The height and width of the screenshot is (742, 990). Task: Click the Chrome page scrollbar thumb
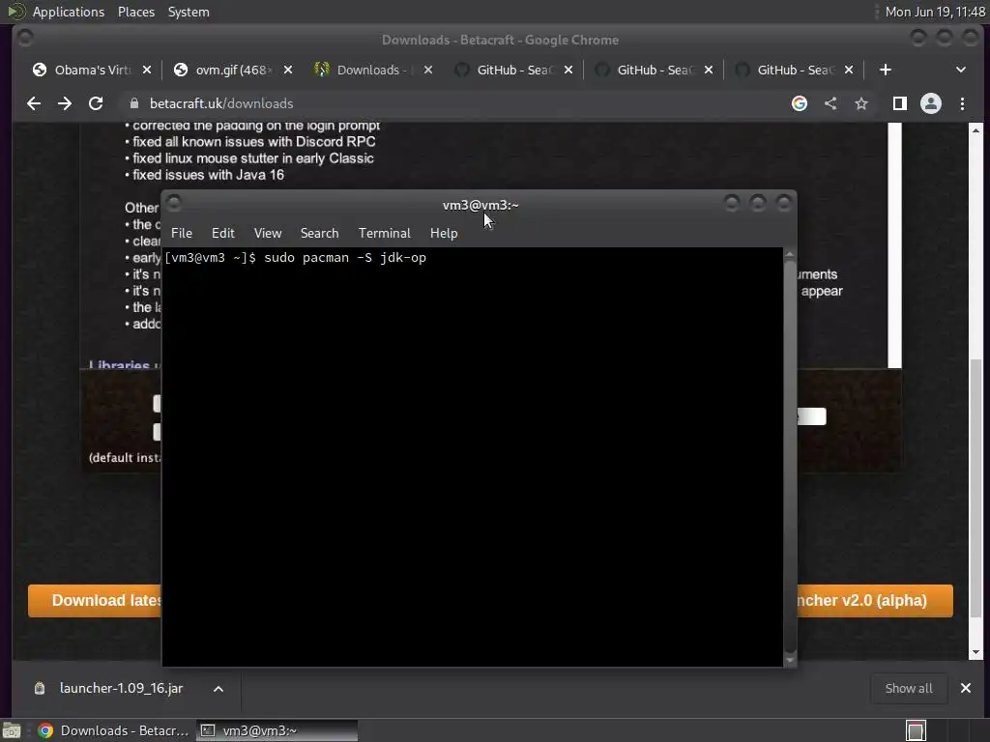(x=976, y=489)
